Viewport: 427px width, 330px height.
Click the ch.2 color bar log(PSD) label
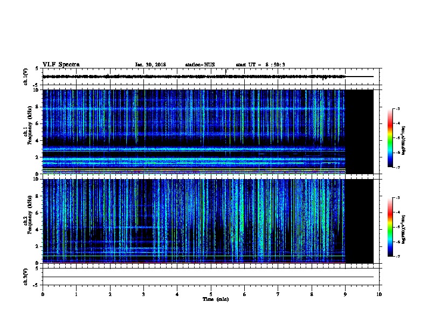click(404, 229)
